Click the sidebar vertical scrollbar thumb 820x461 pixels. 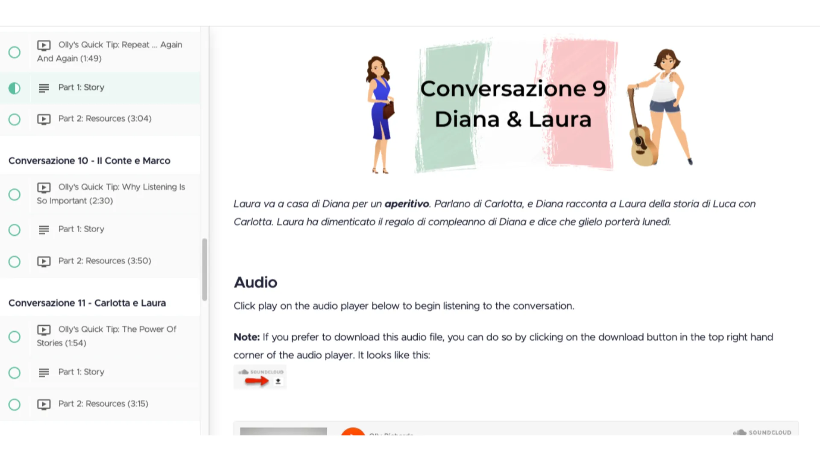(205, 269)
